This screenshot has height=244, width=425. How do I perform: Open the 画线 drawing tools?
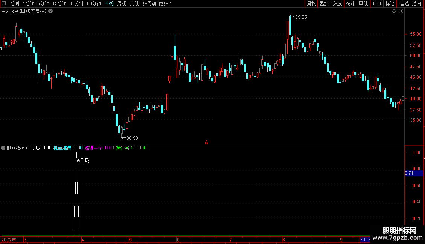coord(363,3)
